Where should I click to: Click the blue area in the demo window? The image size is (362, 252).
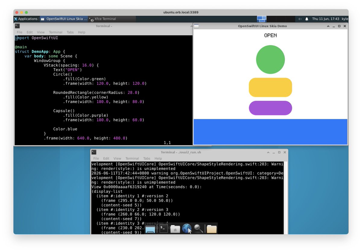tap(270, 132)
